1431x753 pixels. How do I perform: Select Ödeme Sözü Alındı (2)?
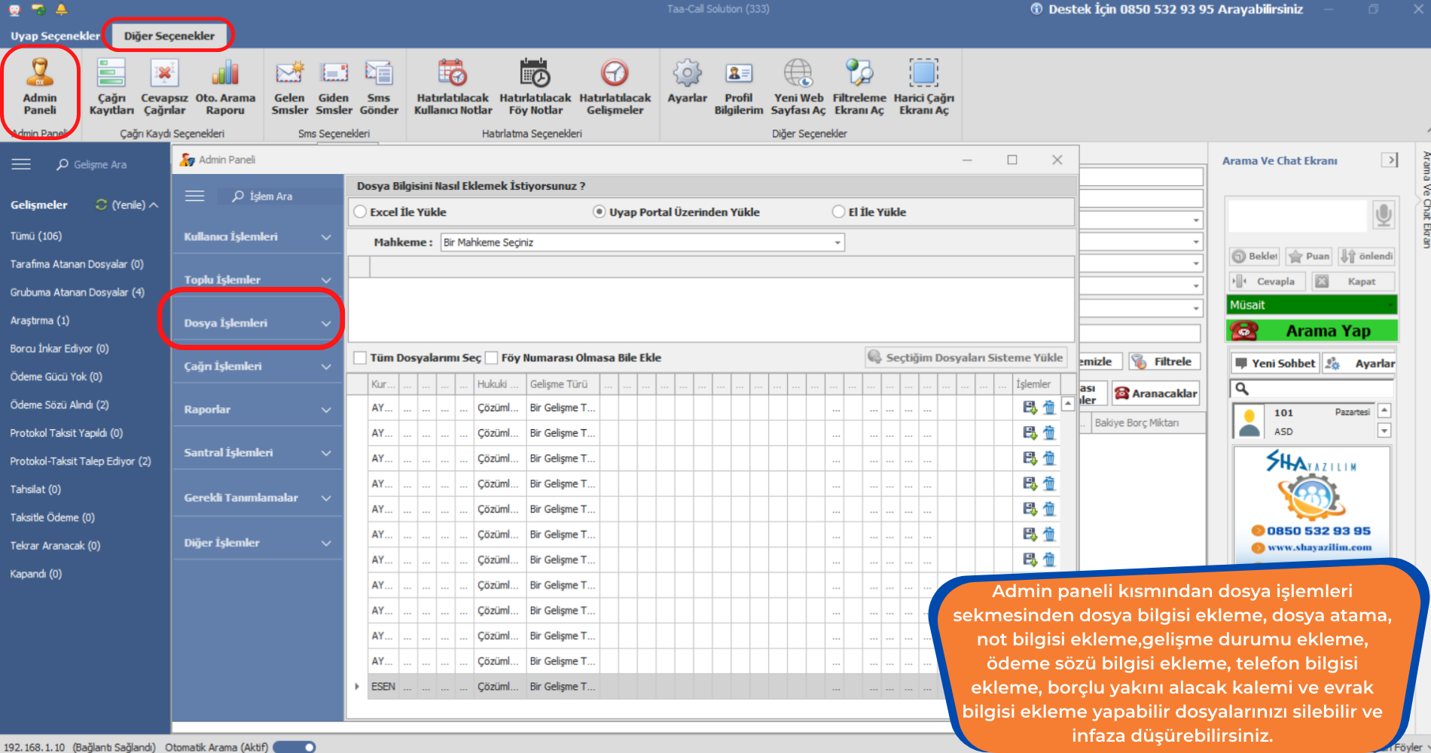[59, 405]
